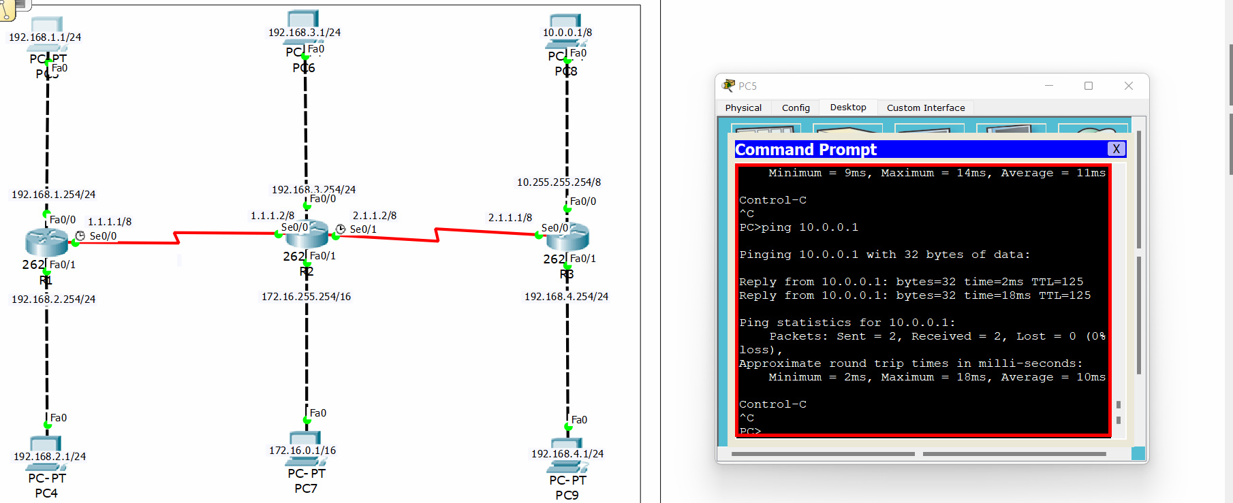Select the 192.168.4.1/24 label
1233x503 pixels.
point(567,454)
